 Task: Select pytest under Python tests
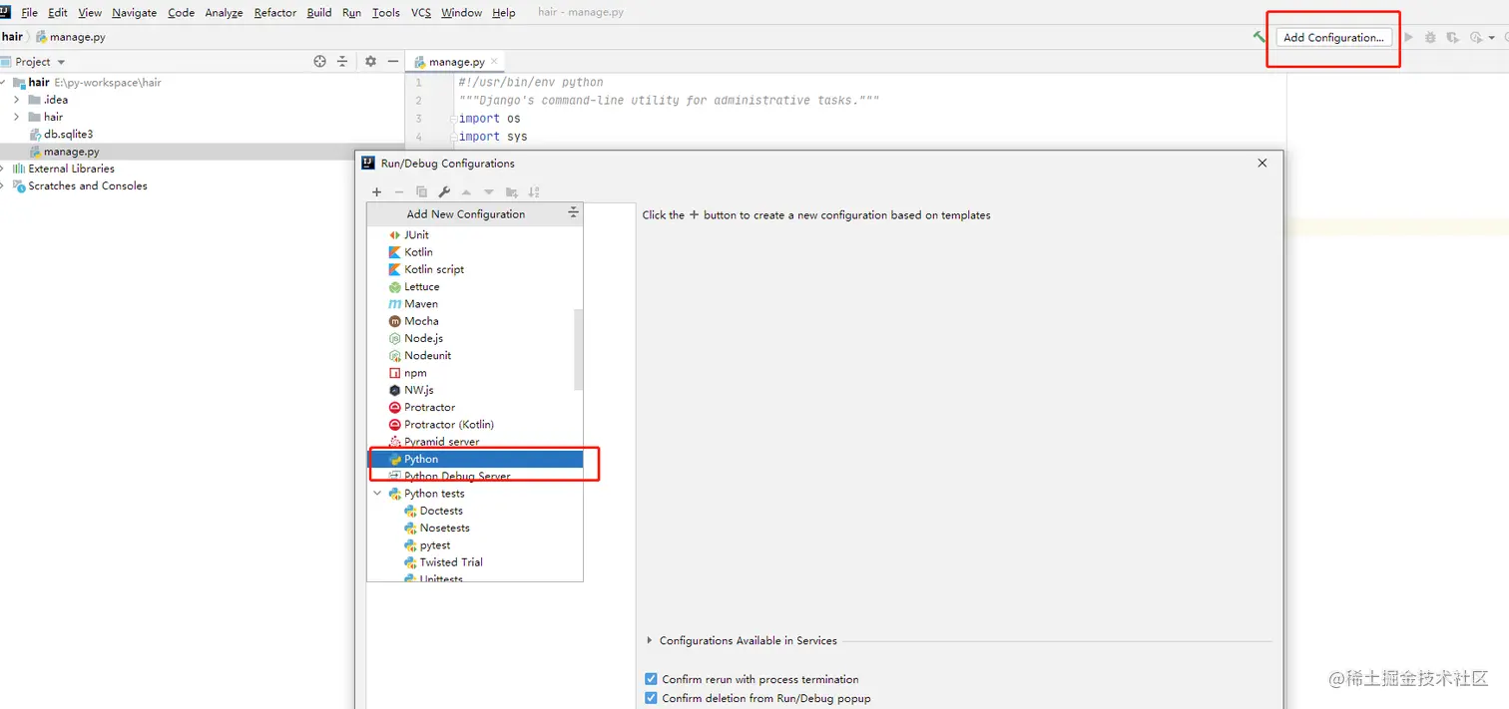tap(475, 545)
